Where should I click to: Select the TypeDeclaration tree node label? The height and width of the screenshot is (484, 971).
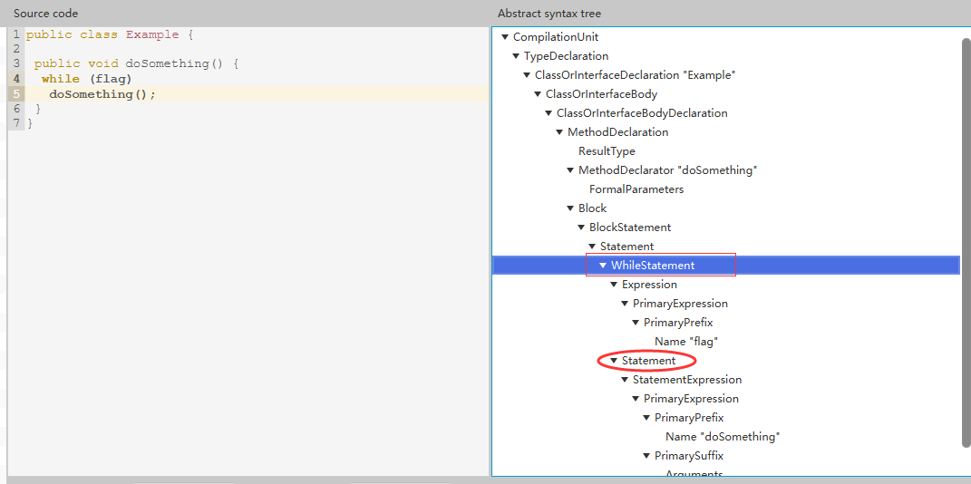pyautogui.click(x=566, y=56)
